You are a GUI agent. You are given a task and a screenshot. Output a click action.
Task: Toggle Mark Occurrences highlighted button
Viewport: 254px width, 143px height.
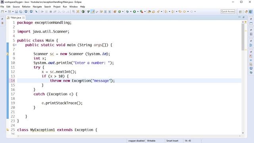point(92,12)
